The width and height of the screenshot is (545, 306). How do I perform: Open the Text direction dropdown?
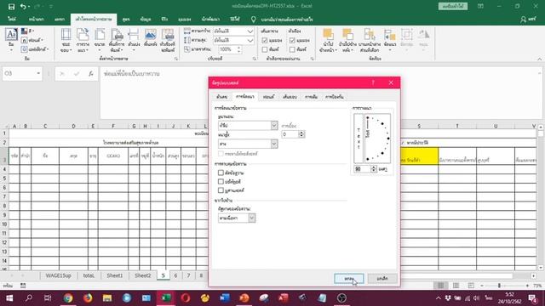[x=252, y=218]
